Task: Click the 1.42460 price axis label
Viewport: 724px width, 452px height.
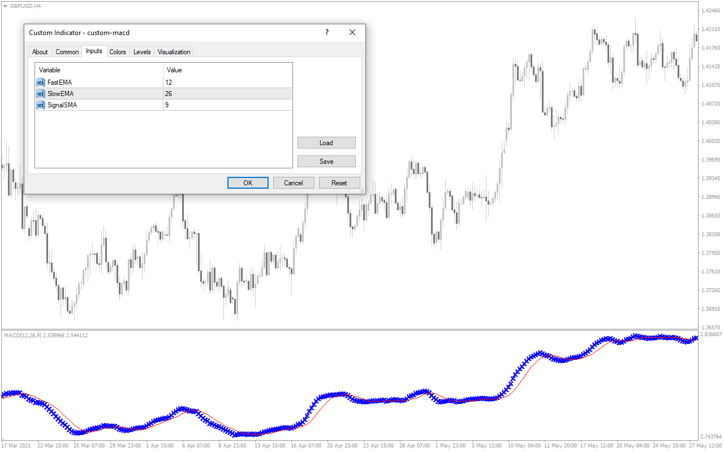Action: [710, 10]
